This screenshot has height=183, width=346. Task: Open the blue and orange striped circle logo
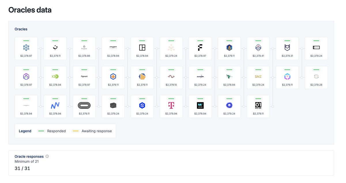tap(258, 47)
